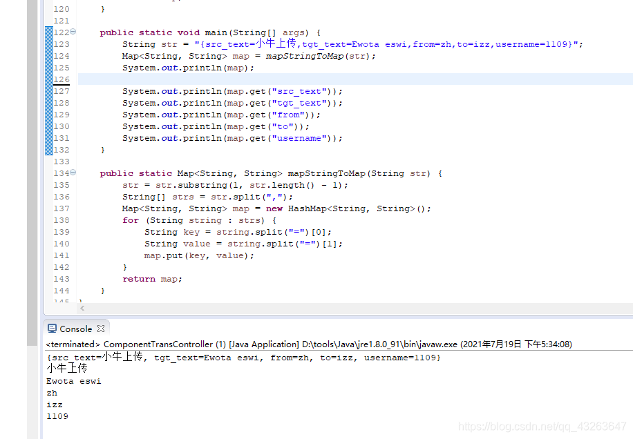Click the Console view icon

pos(52,329)
